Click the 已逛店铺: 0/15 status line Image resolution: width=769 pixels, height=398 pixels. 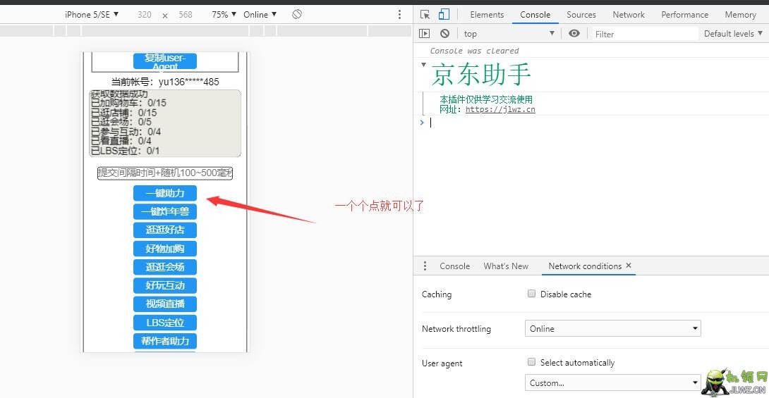pos(123,113)
